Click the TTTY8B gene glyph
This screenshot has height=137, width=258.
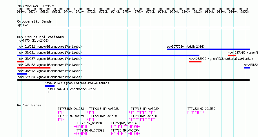pyautogui.click(x=61, y=119)
